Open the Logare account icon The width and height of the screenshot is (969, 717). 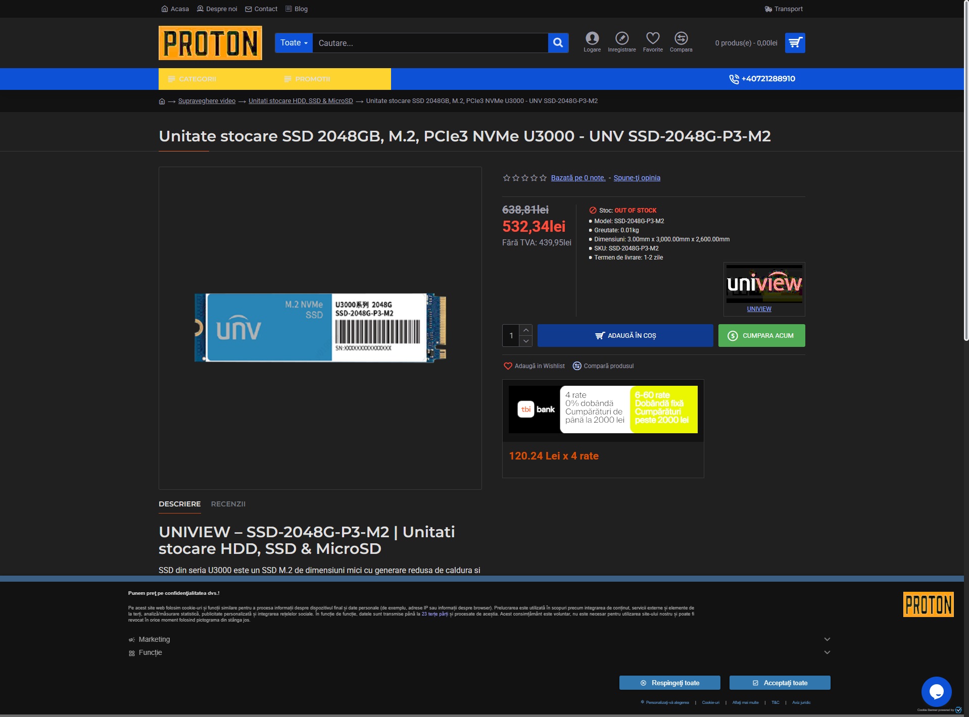592,42
